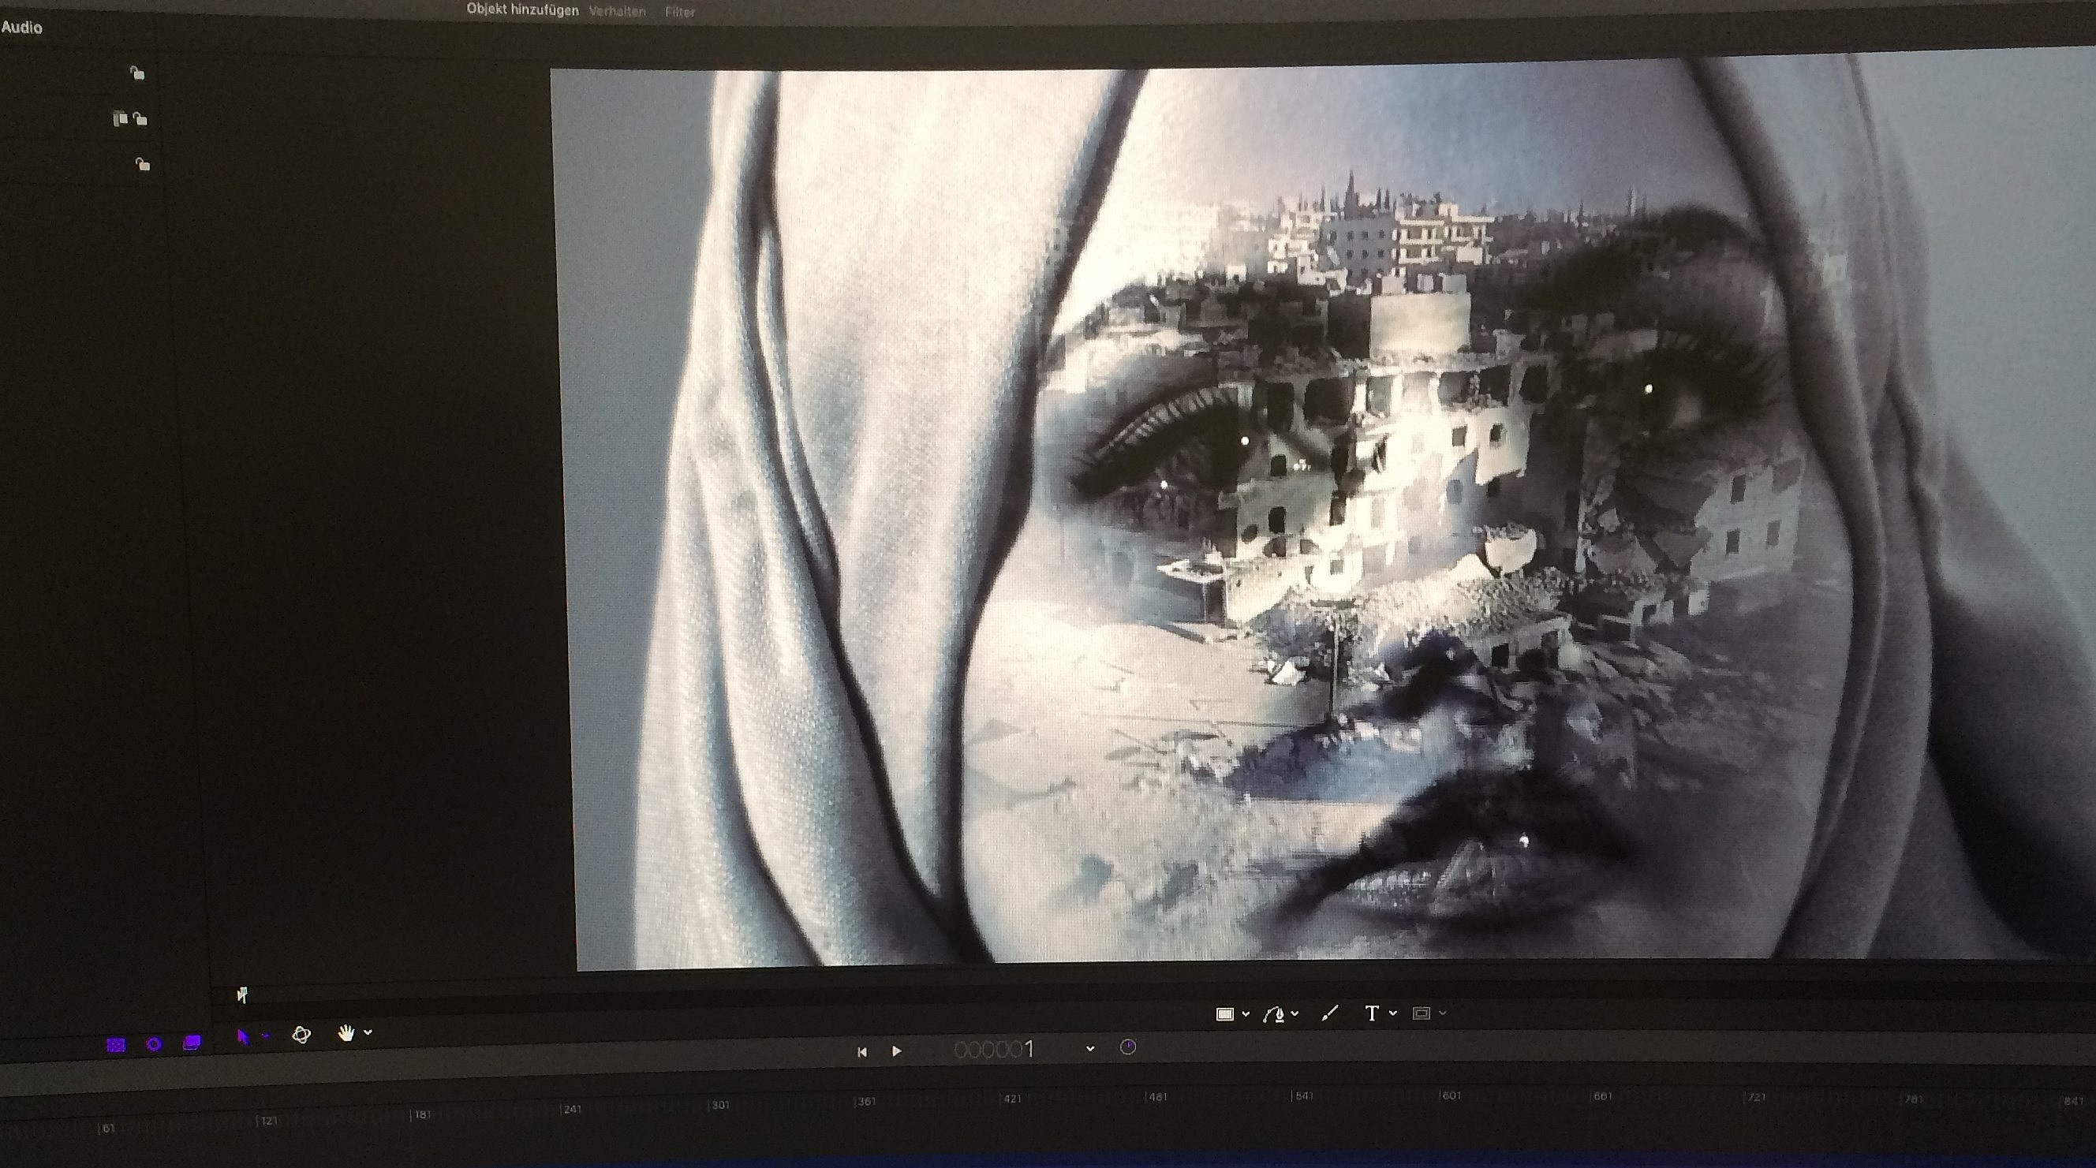Select the Rectangle Mask tool

coord(1422,1013)
